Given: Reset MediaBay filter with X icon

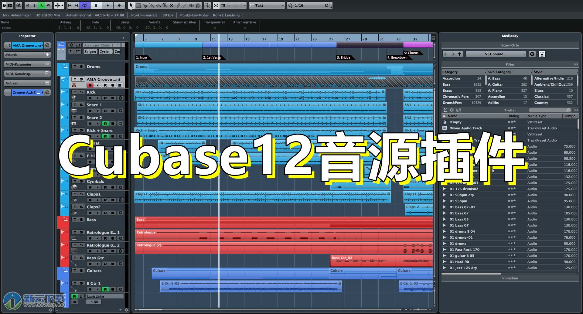Looking at the screenshot, I should (532, 54).
